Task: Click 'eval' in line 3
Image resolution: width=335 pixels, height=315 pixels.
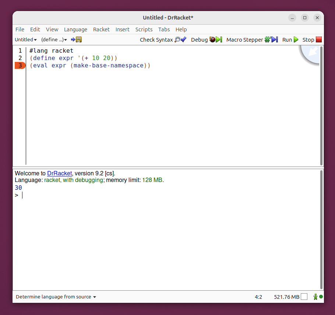Action: pos(40,66)
